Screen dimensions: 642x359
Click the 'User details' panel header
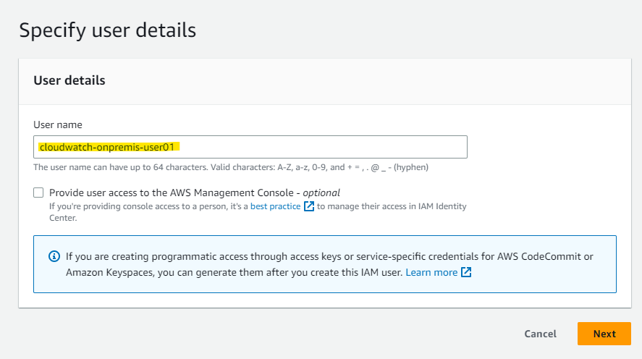tap(69, 80)
